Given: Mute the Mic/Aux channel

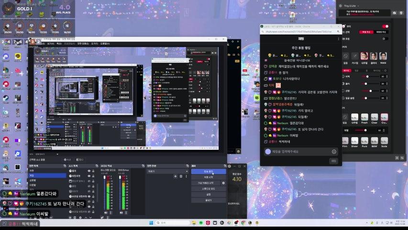Looking at the screenshot, I should (121, 213).
